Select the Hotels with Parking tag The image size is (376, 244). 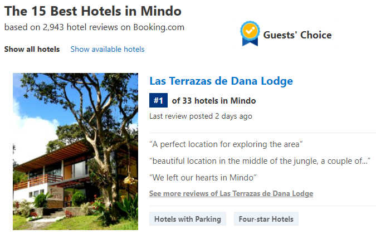(x=188, y=219)
